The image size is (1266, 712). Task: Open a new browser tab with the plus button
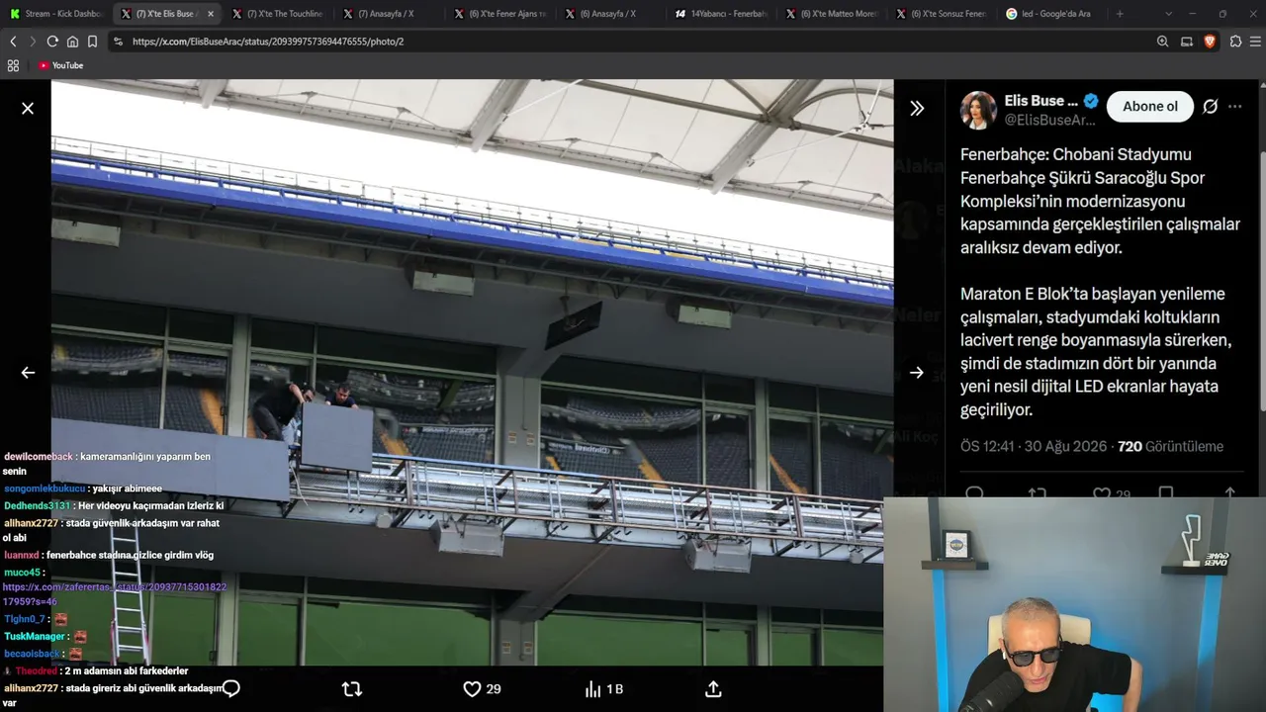1120,14
